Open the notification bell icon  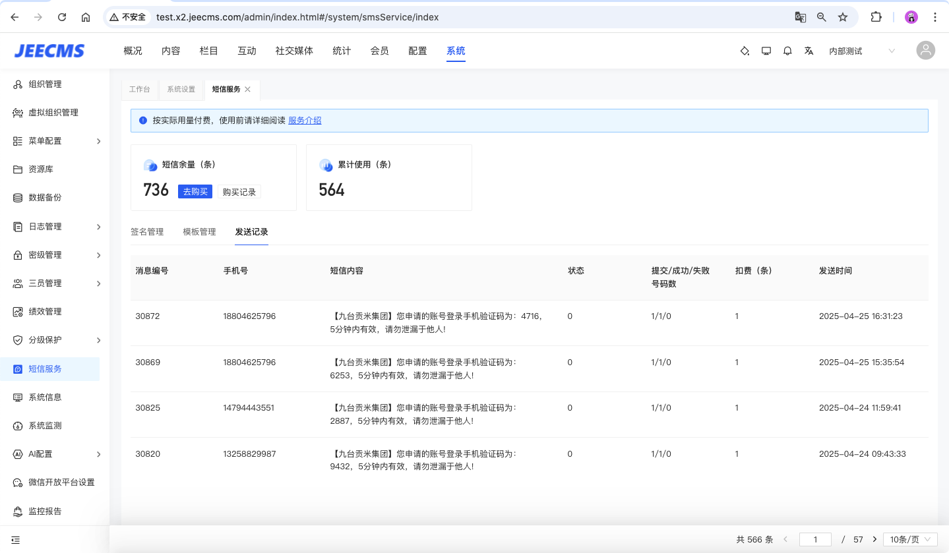click(787, 51)
